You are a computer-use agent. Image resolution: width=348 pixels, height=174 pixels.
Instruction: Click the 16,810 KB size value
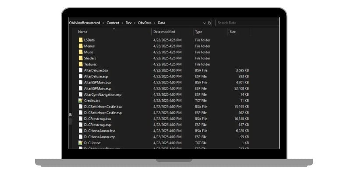click(x=241, y=118)
